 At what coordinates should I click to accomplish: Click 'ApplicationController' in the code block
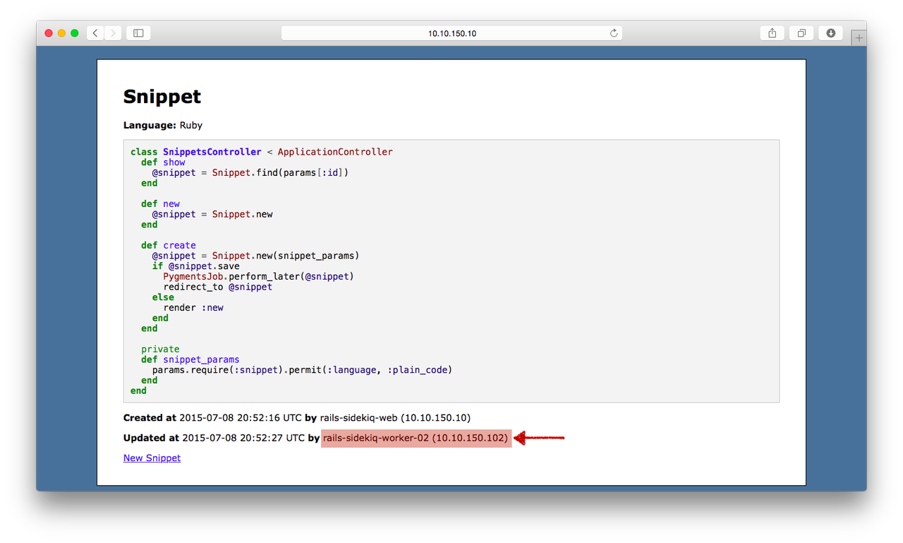(335, 152)
